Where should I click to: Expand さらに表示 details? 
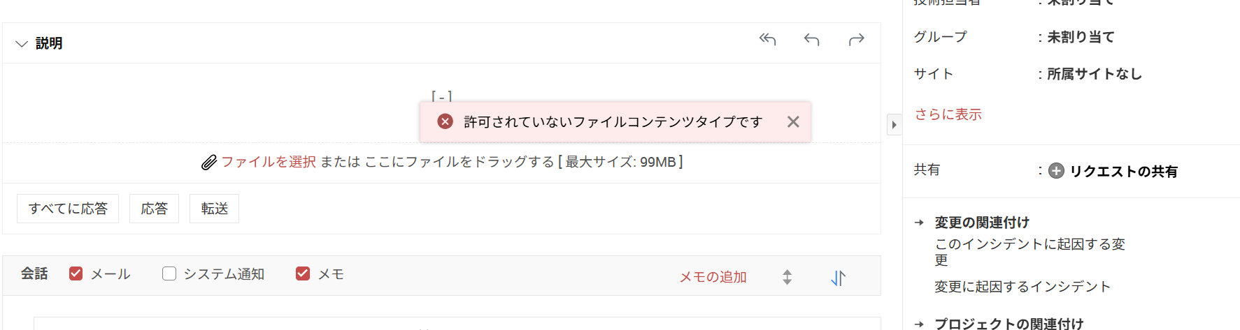click(x=948, y=114)
